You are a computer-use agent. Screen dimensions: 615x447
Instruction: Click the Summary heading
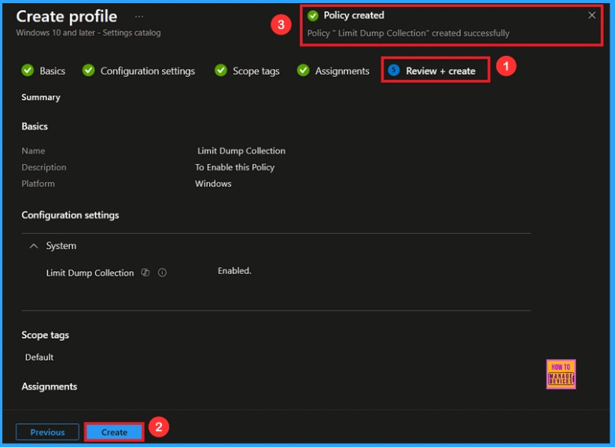(x=41, y=97)
